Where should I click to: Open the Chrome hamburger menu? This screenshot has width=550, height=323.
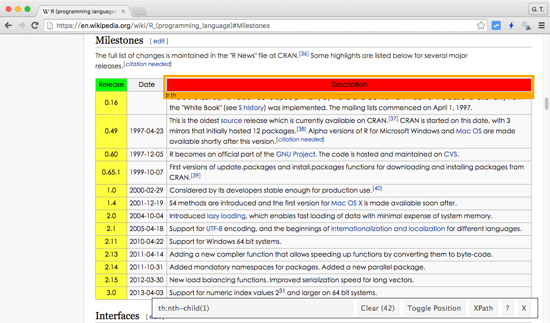click(541, 26)
